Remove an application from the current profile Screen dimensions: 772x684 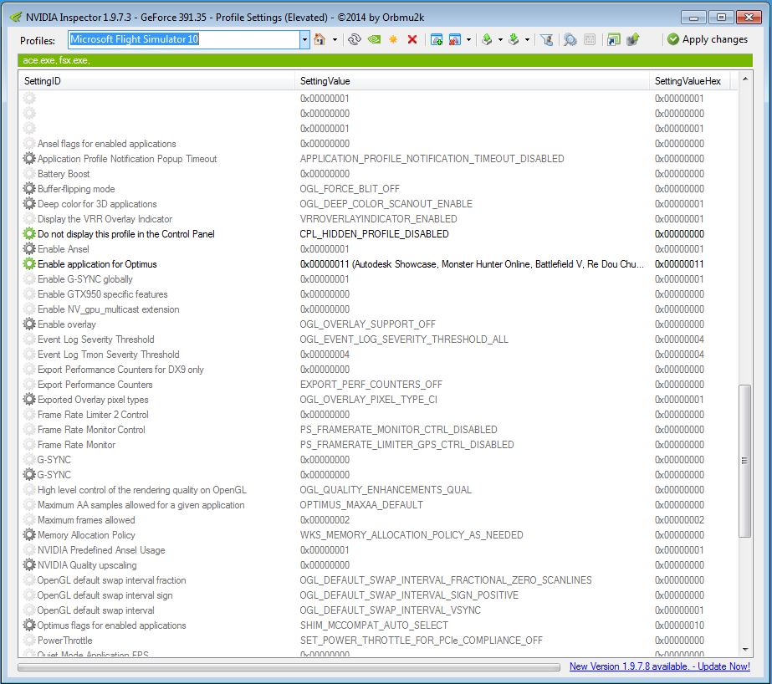coord(455,39)
